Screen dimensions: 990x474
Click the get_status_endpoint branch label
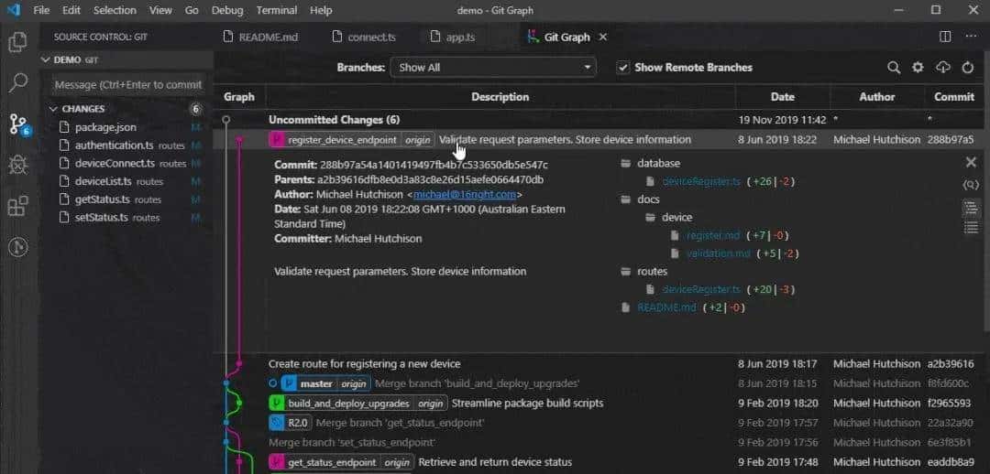point(332,462)
